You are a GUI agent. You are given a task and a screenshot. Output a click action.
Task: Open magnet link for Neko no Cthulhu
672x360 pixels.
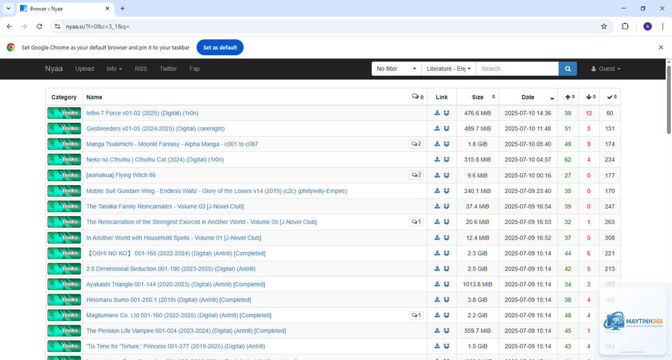(447, 160)
